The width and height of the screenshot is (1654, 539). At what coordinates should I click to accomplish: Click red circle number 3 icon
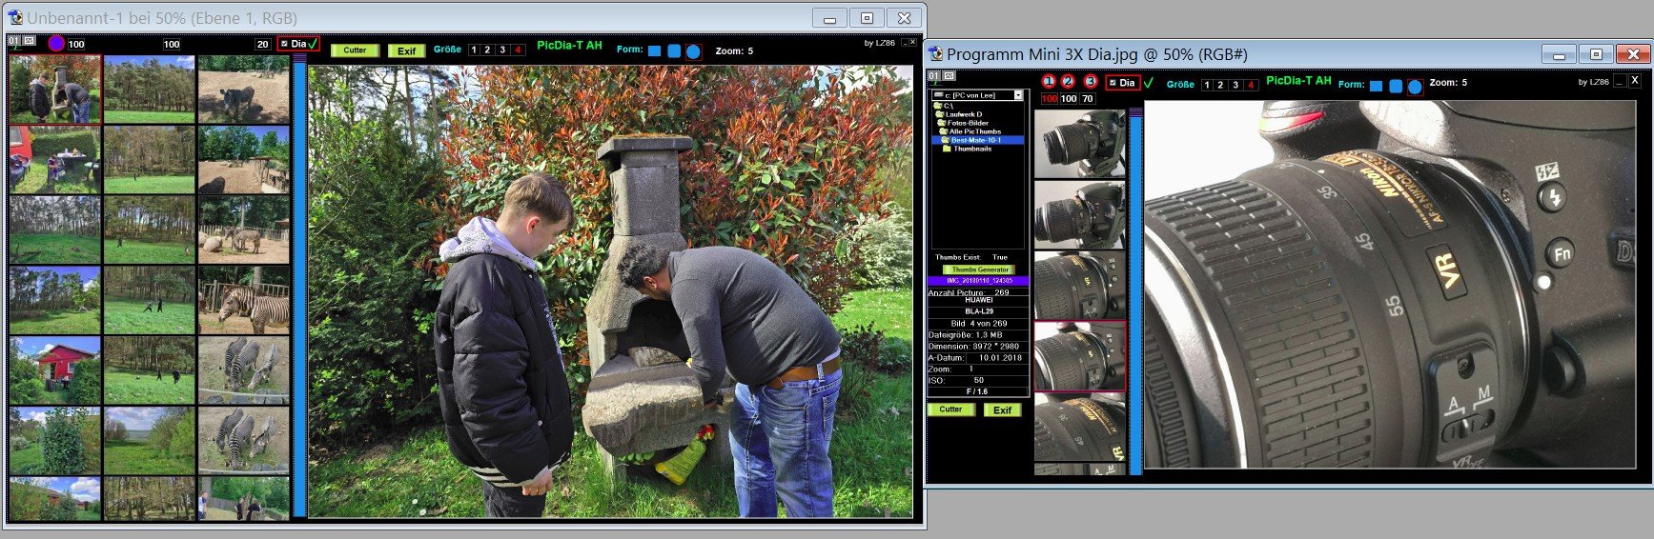point(1091,82)
